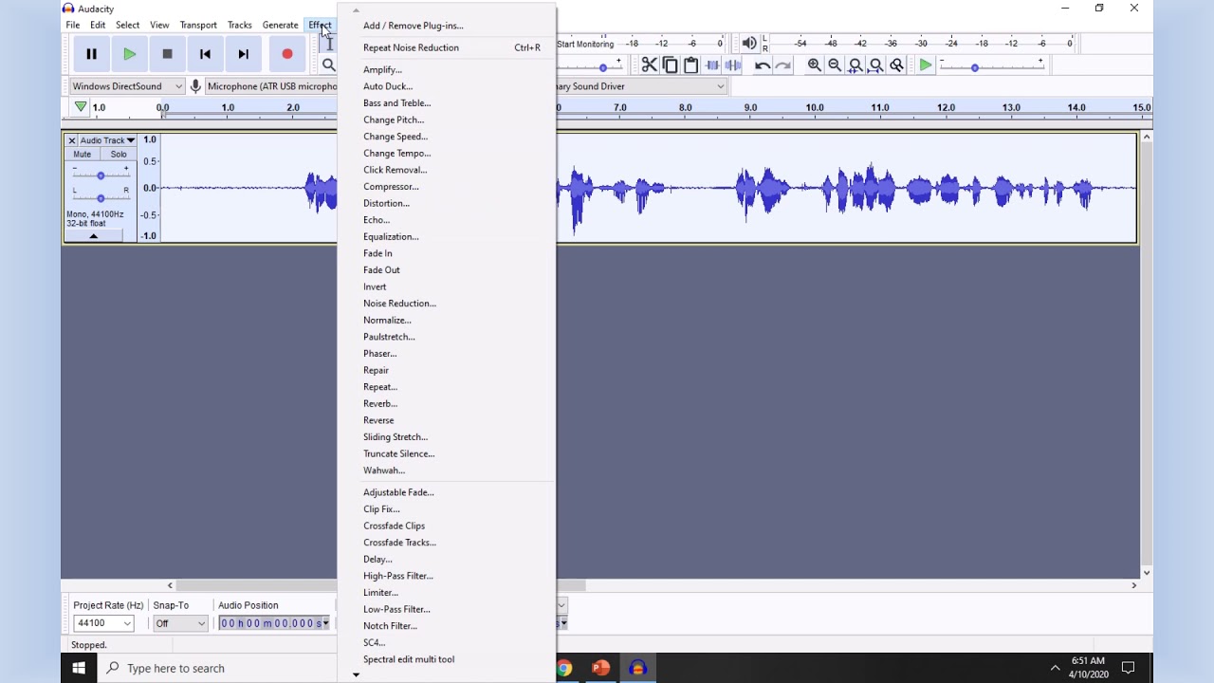Skip to start of track
Viewport: 1214px width, 683px height.
tap(205, 54)
